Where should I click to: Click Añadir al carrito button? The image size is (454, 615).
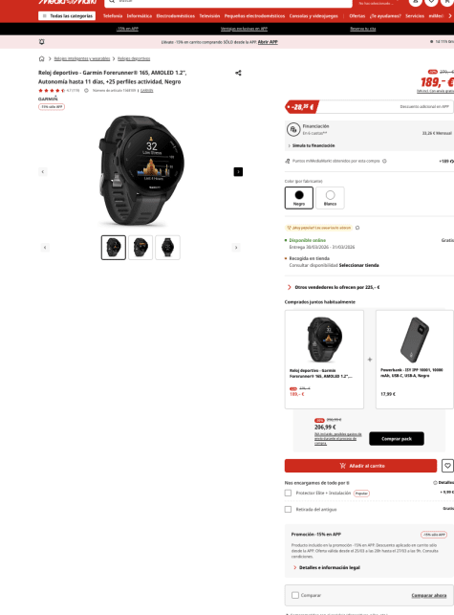coord(360,466)
